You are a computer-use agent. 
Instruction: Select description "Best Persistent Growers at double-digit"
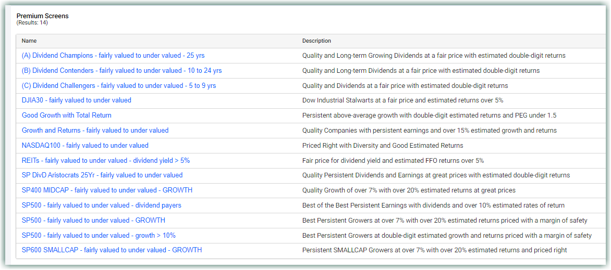pos(447,235)
